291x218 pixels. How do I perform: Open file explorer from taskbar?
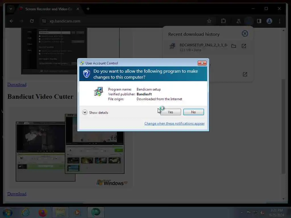pyautogui.click(x=61, y=212)
